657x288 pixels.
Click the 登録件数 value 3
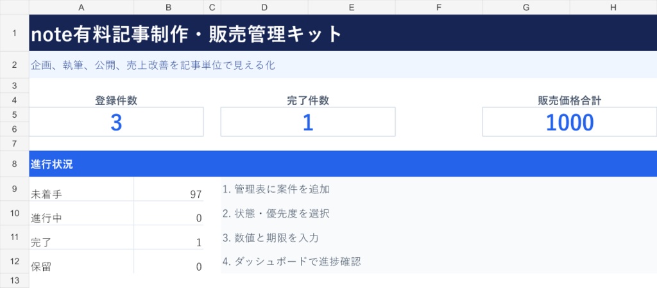[116, 122]
